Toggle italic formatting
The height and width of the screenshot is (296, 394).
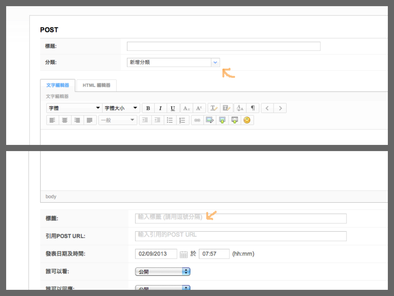click(160, 108)
